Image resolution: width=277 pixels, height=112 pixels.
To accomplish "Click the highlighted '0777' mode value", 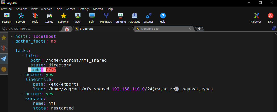I will [x=51, y=70].
